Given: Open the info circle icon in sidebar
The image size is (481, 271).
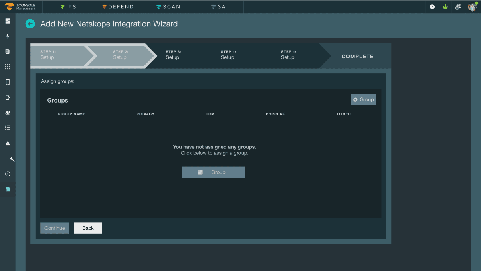Looking at the screenshot, I should pos(7,174).
